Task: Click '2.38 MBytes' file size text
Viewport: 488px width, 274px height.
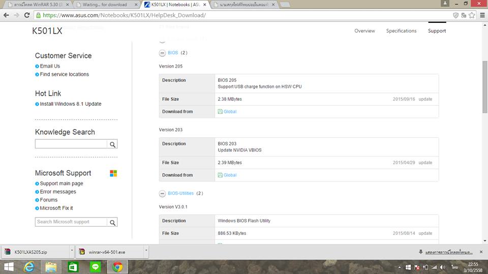Action: click(x=230, y=99)
